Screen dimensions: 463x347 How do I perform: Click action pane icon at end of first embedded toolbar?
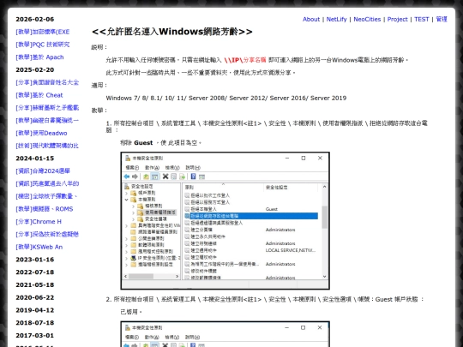click(x=201, y=176)
